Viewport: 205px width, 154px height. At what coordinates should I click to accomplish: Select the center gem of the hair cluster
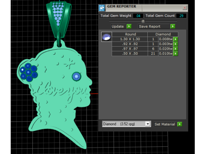click(28, 72)
